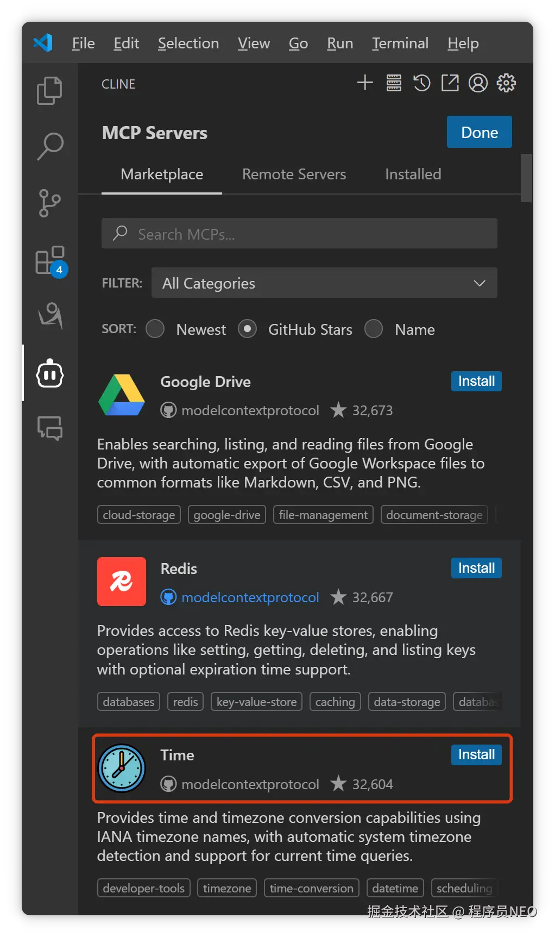Image resolution: width=555 pixels, height=937 pixels.
Task: Click the Google Drive title text
Action: [205, 382]
